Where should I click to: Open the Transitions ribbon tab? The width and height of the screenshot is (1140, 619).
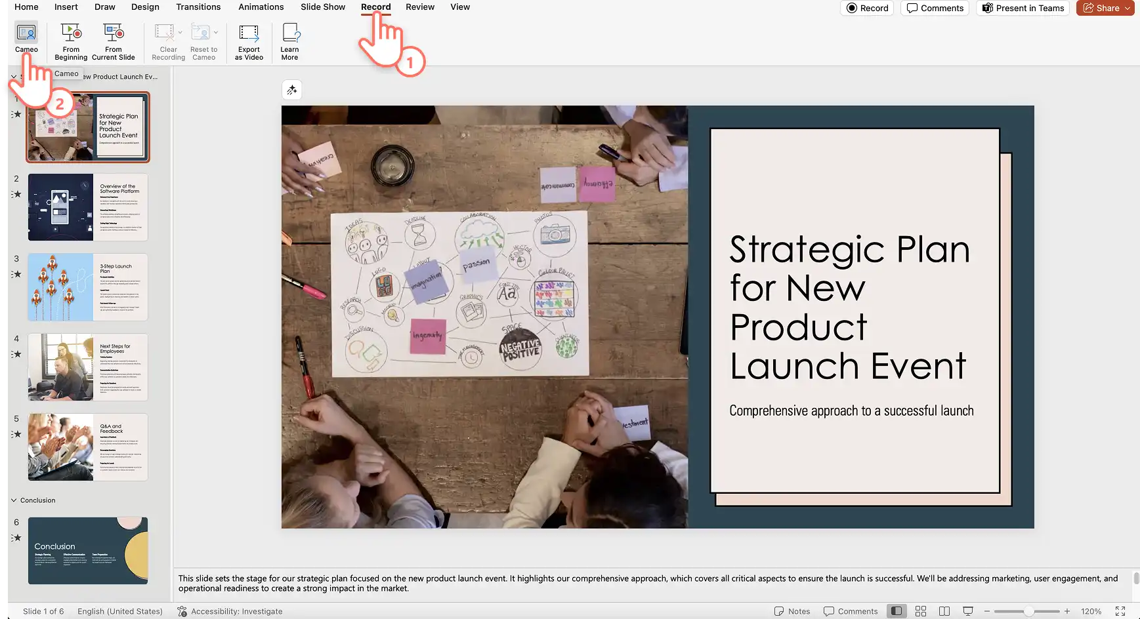point(198,7)
